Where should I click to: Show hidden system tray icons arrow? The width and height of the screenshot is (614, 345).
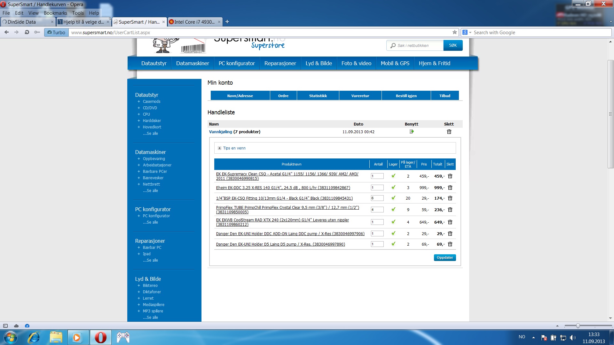(x=533, y=337)
